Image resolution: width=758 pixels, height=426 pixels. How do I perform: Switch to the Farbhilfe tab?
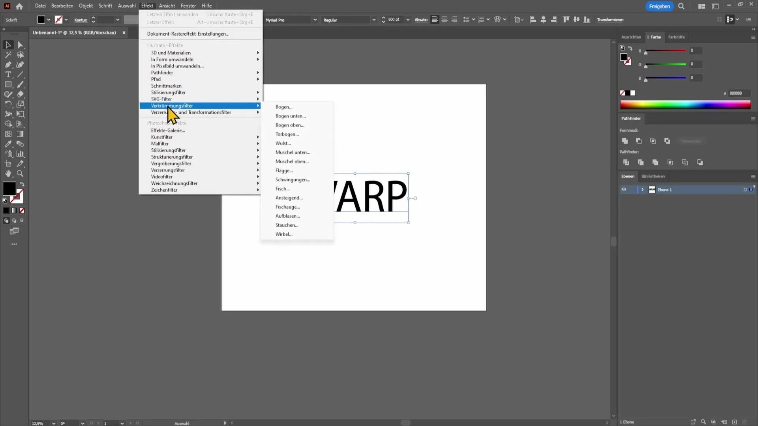[676, 37]
